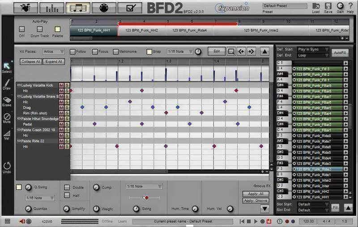
Task: Enable the Double checkbox
Action: pyautogui.click(x=67, y=187)
